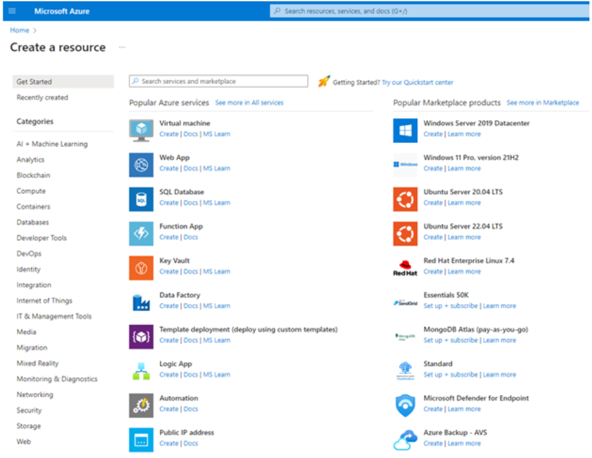Open Try our Quickstart center link
Image resolution: width=592 pixels, height=458 pixels.
(x=417, y=82)
